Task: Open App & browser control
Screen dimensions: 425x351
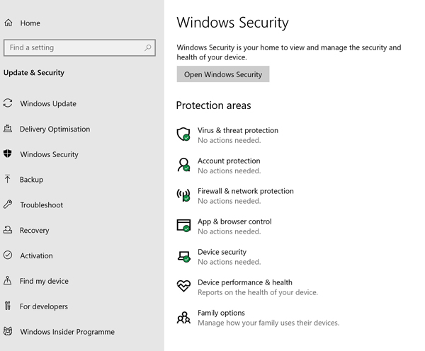Action: click(234, 221)
